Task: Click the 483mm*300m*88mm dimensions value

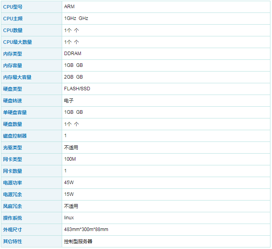Action: (86, 229)
